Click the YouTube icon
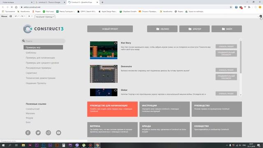This screenshot has height=148, width=263. click(58, 133)
